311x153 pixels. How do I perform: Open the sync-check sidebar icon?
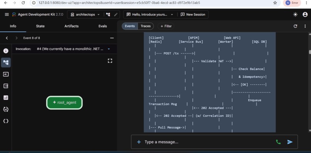(6, 109)
